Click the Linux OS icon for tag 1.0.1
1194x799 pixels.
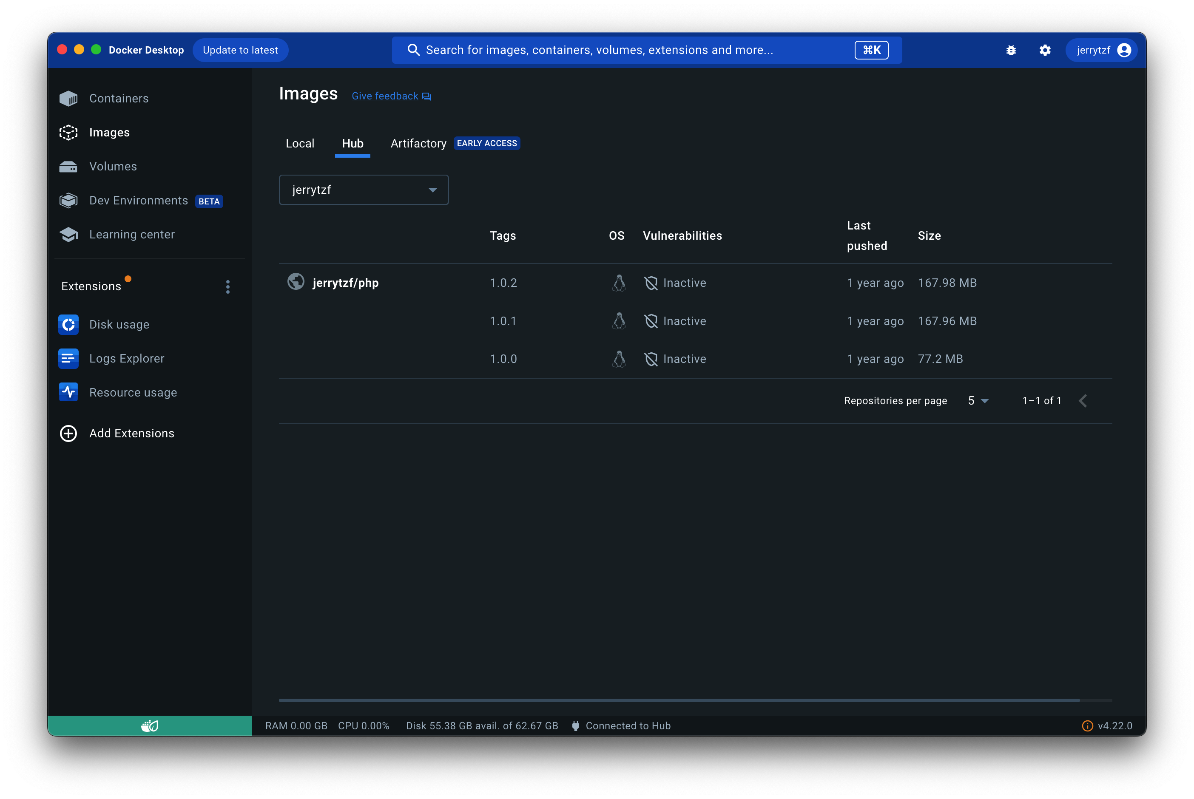pos(619,321)
